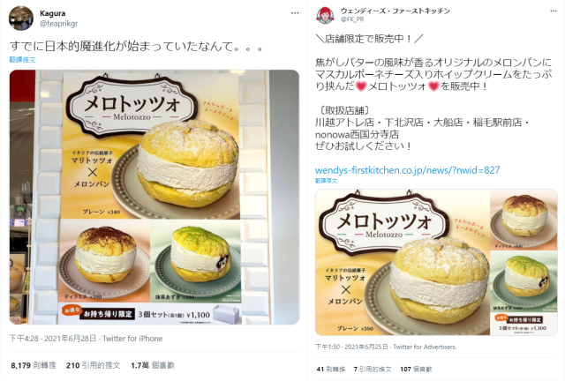Screen dimensions: 565x381
Task: Open the Melotozzo promo image in the FK_PR tweet
Action: (436, 262)
